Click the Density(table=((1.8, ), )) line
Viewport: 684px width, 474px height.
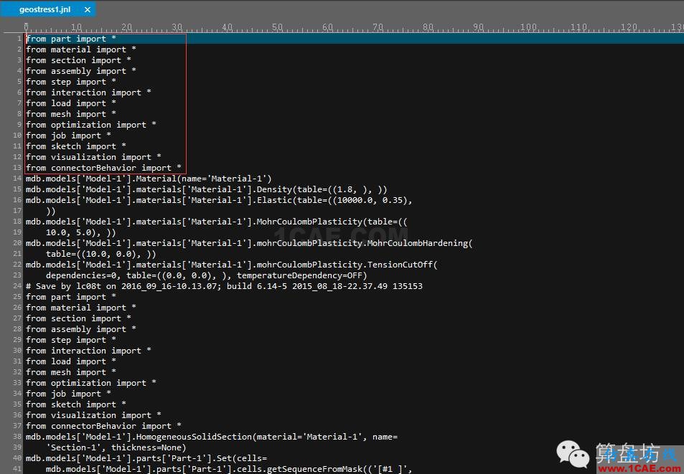click(x=206, y=189)
